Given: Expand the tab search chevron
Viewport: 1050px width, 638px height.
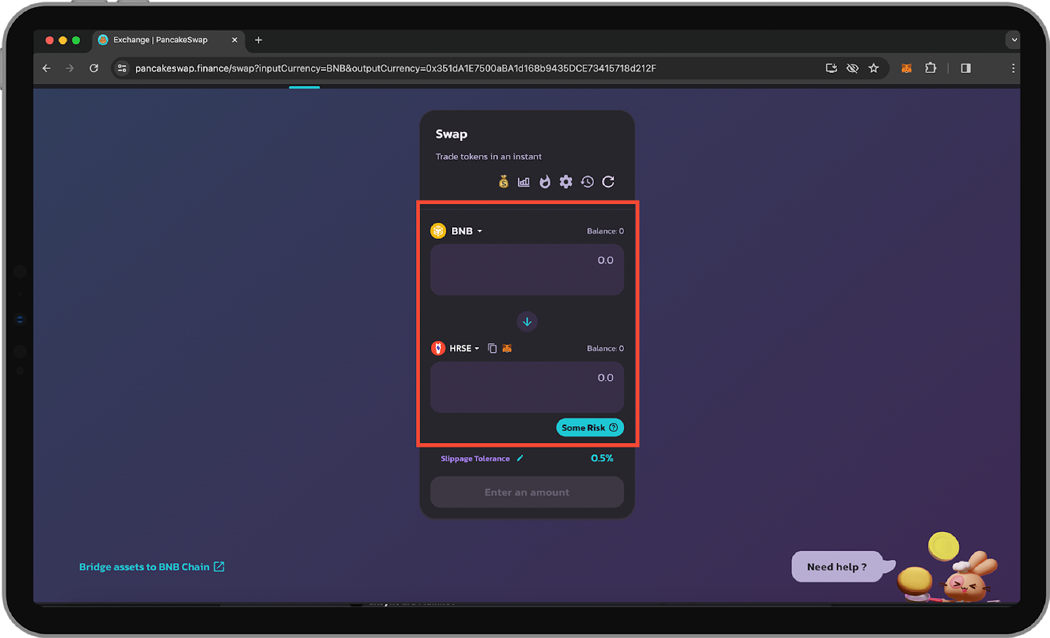Looking at the screenshot, I should 1013,40.
